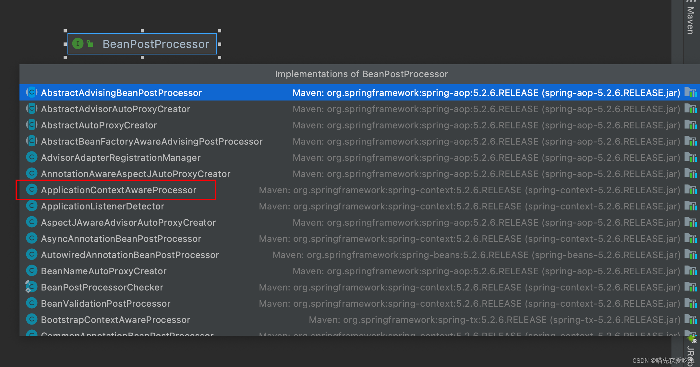This screenshot has width=700, height=367.
Task: Select AnnotationAwareAspectJAutoProxyCreator row
Action: click(136, 174)
